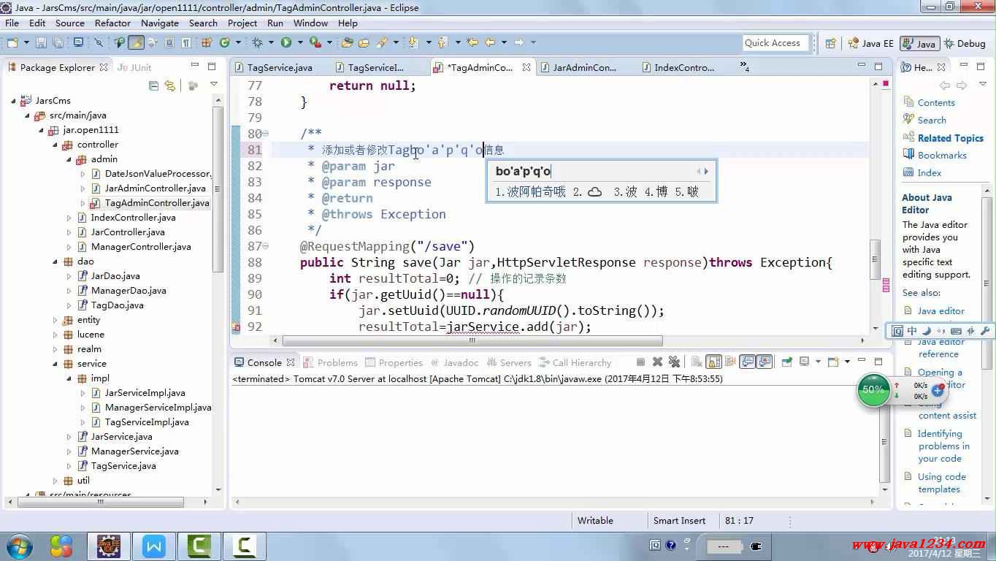The image size is (996, 561).
Task: Click Collapse All in Package Explorer
Action: 153,85
